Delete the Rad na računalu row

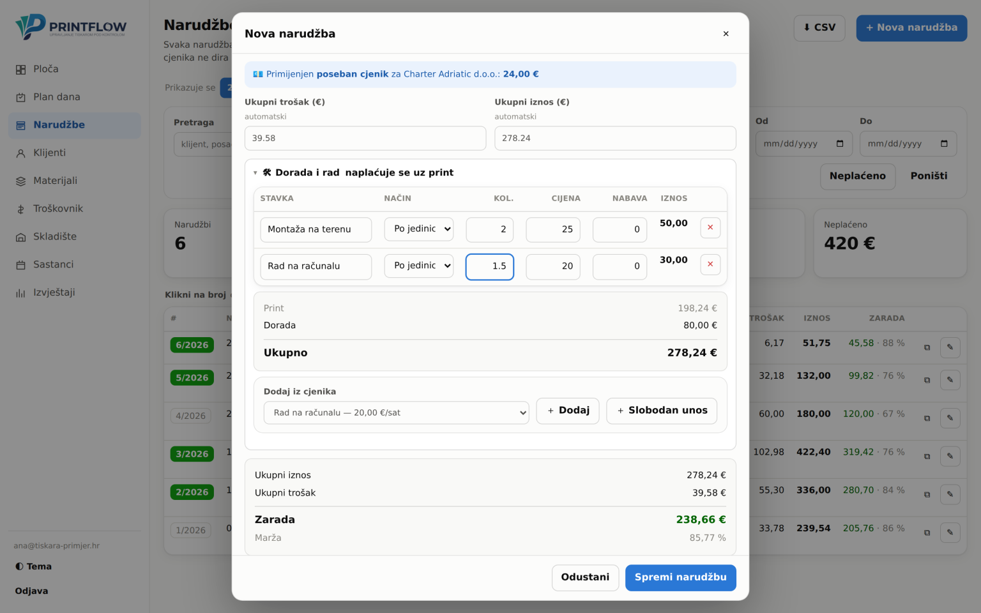click(710, 265)
